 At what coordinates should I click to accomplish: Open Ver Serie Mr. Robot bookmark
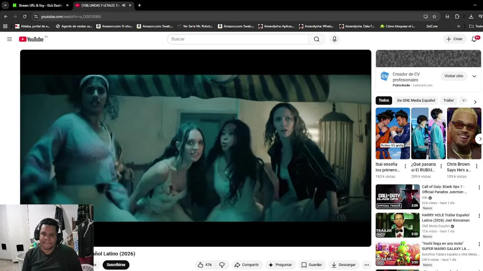point(195,26)
